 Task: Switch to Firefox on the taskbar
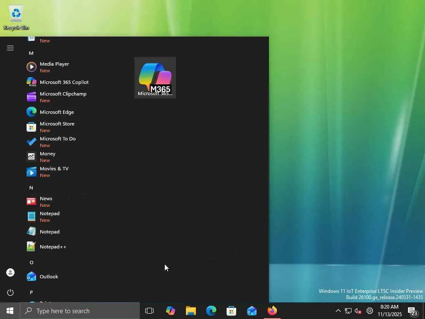coord(272,311)
